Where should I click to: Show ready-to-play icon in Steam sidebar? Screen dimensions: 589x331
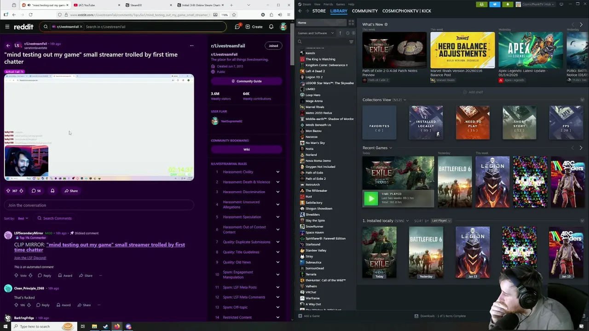pos(353,33)
